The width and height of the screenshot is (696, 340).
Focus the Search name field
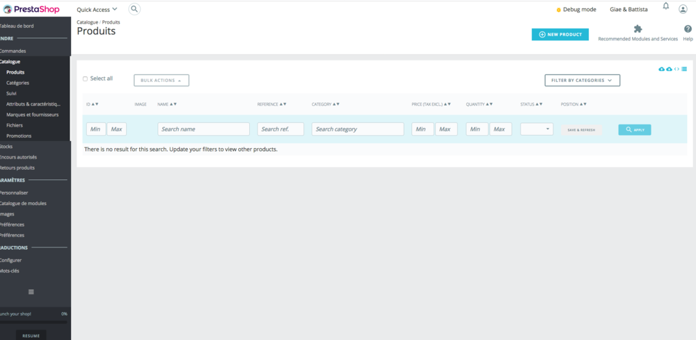coord(204,129)
